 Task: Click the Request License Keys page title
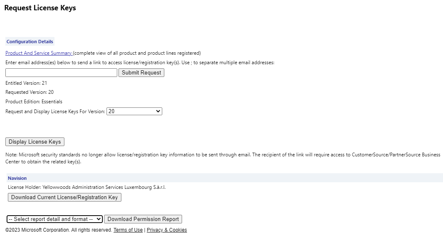click(40, 8)
